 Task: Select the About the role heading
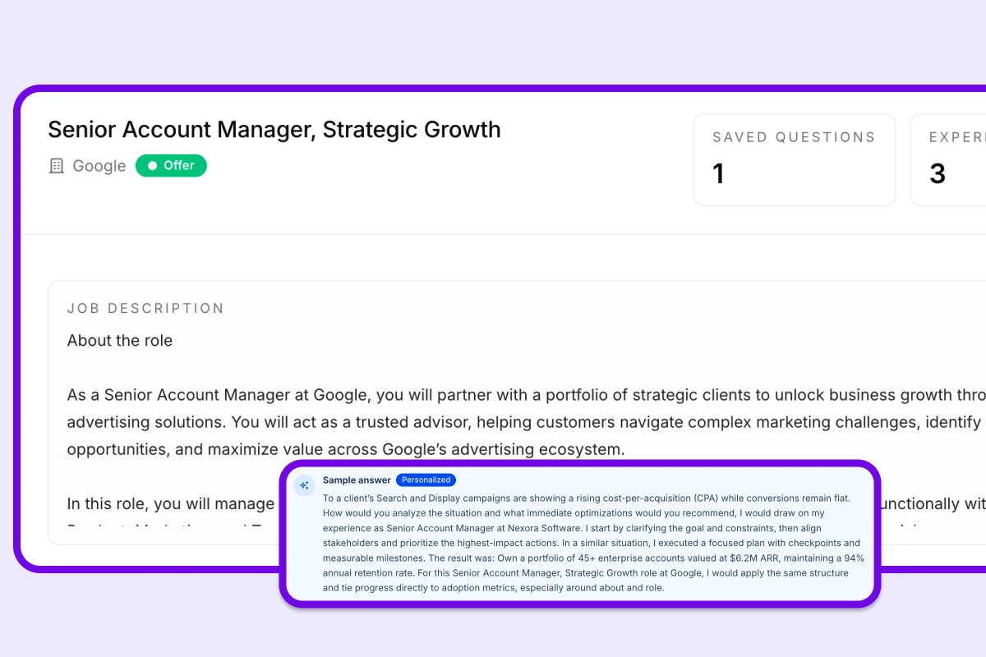coord(120,340)
